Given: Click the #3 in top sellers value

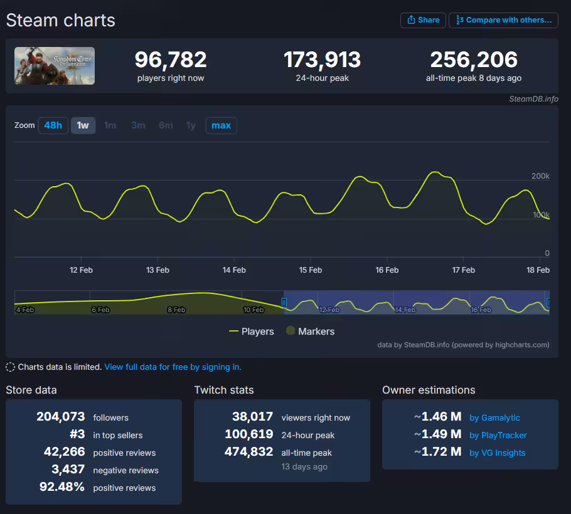Looking at the screenshot, I should click(x=77, y=434).
